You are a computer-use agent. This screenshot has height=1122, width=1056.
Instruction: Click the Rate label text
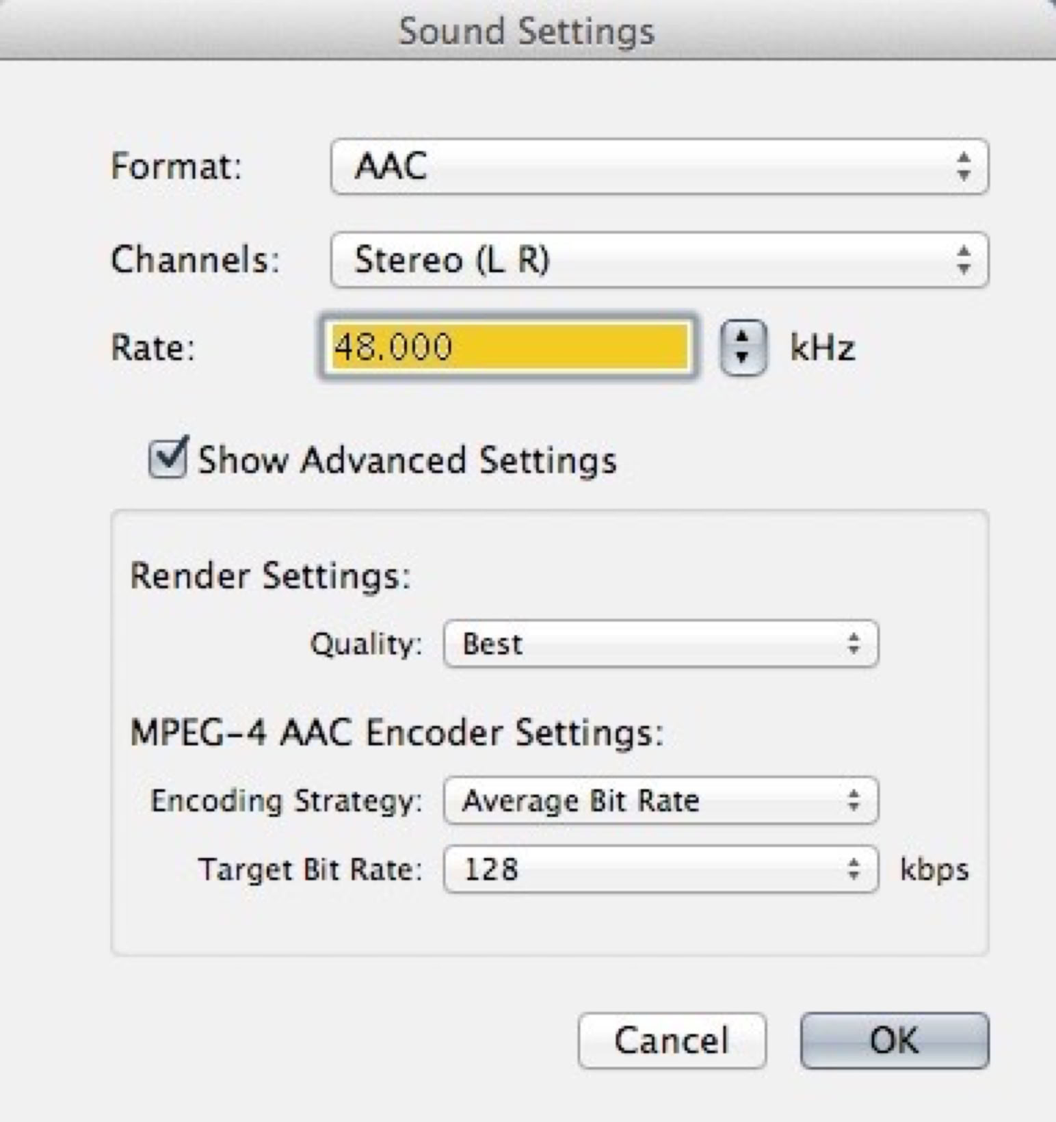click(153, 348)
